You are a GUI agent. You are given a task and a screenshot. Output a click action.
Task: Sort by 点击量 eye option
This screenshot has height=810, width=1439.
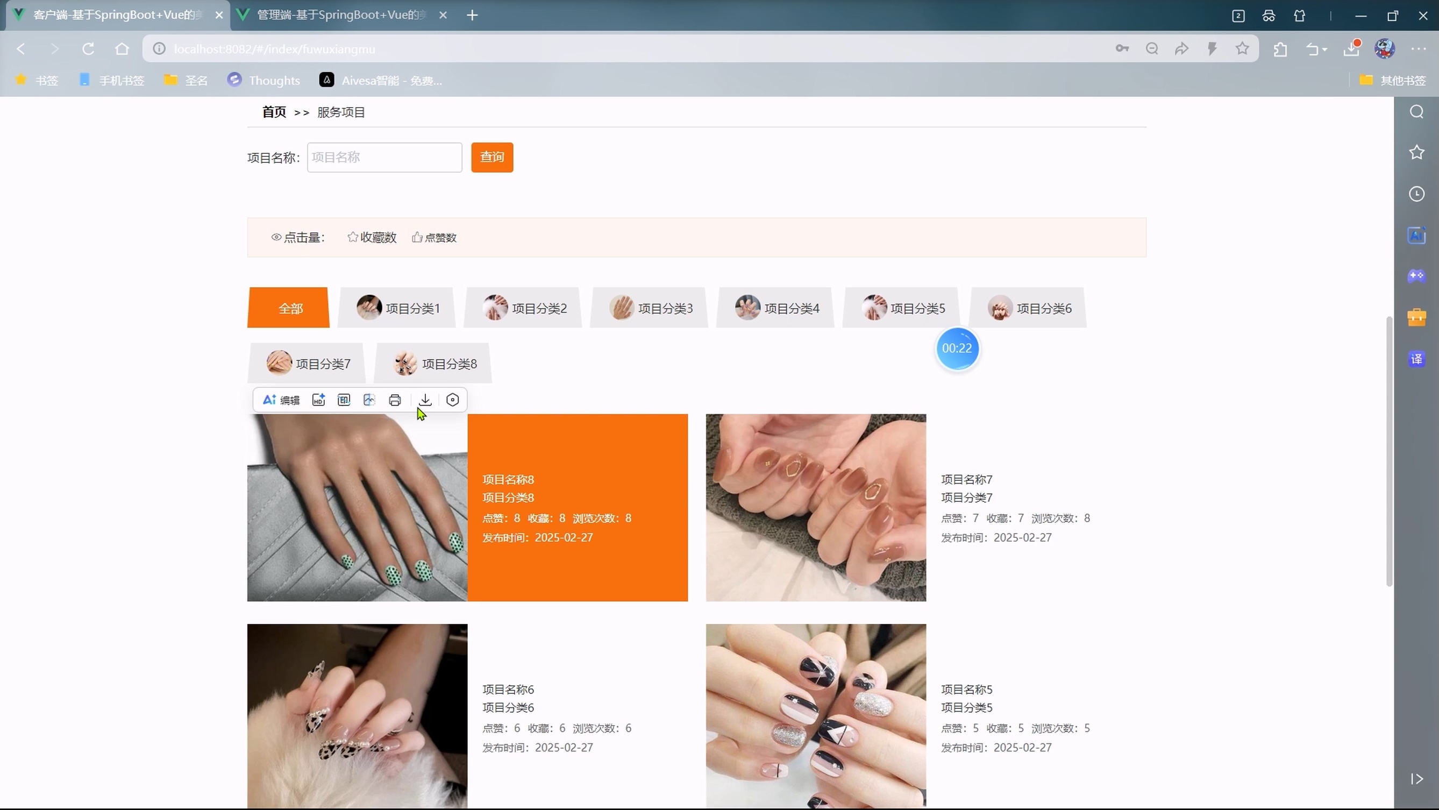tap(298, 237)
